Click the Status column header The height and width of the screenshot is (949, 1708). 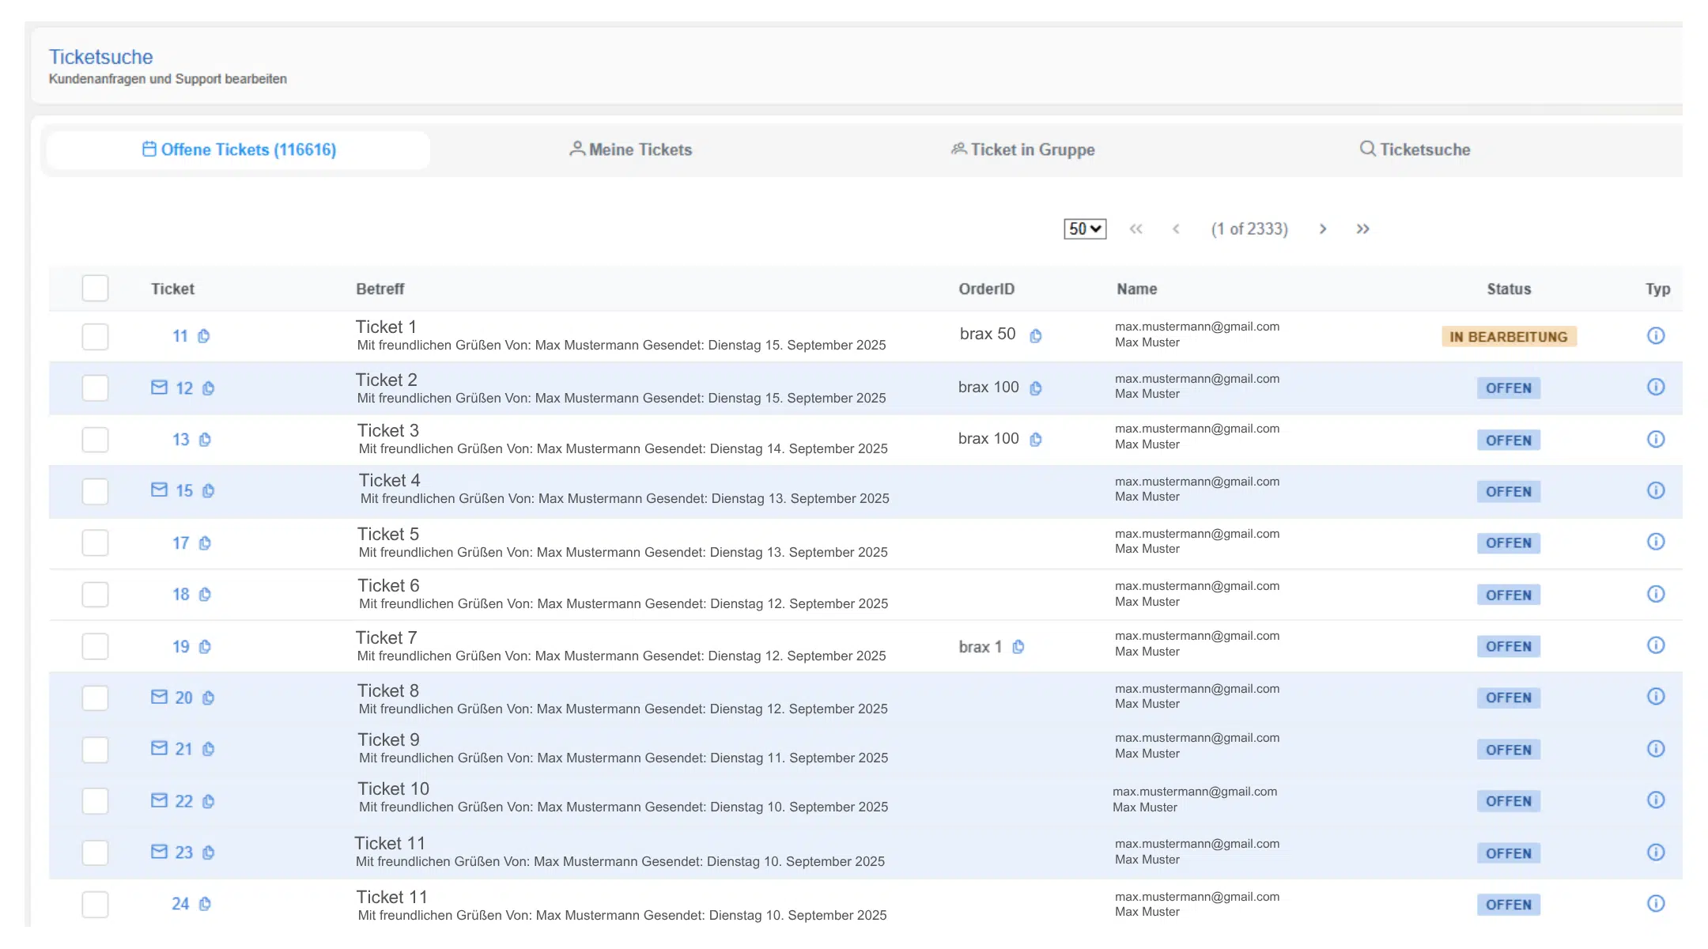1509,289
